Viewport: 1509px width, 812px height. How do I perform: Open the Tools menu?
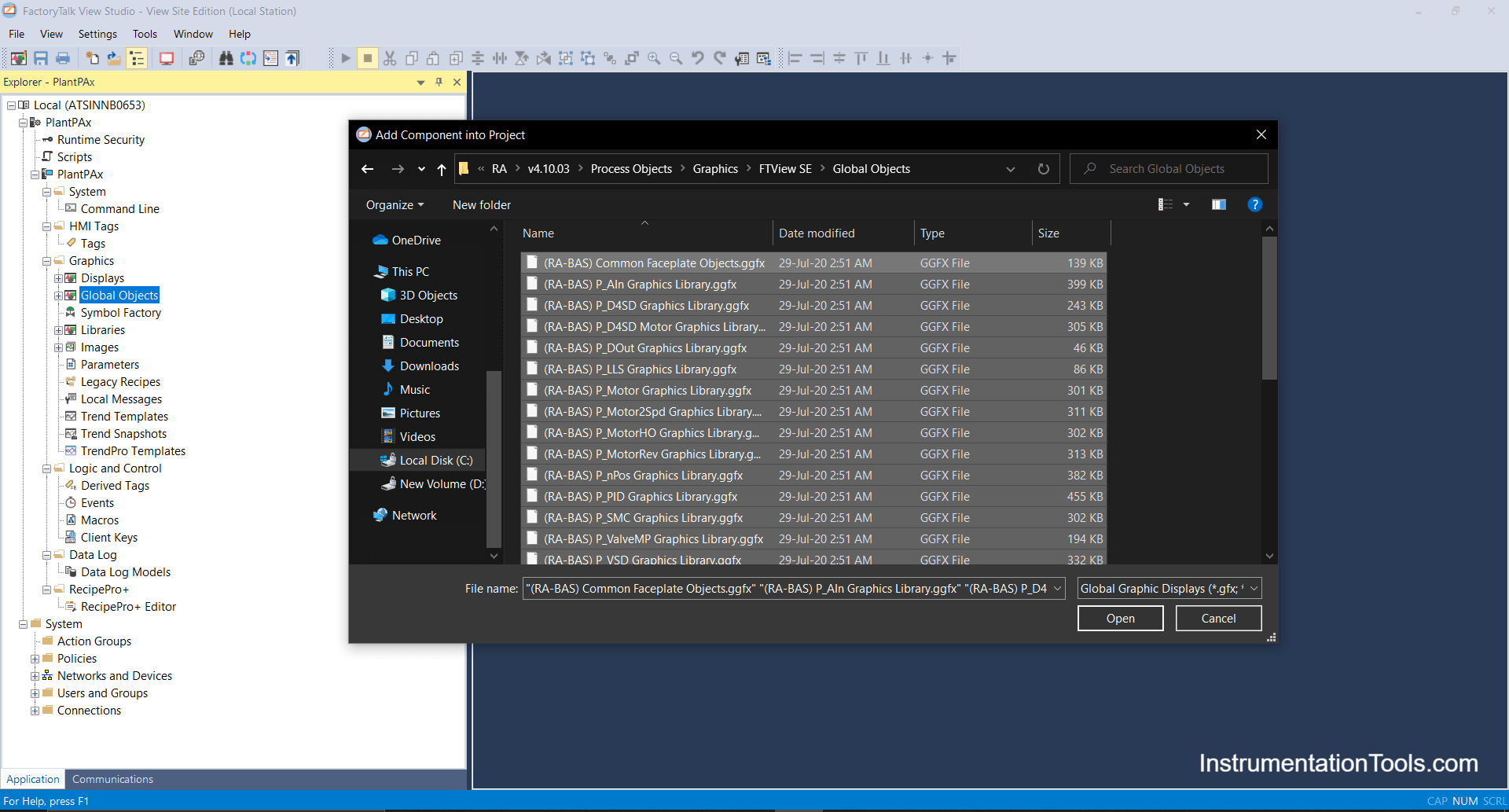[145, 34]
